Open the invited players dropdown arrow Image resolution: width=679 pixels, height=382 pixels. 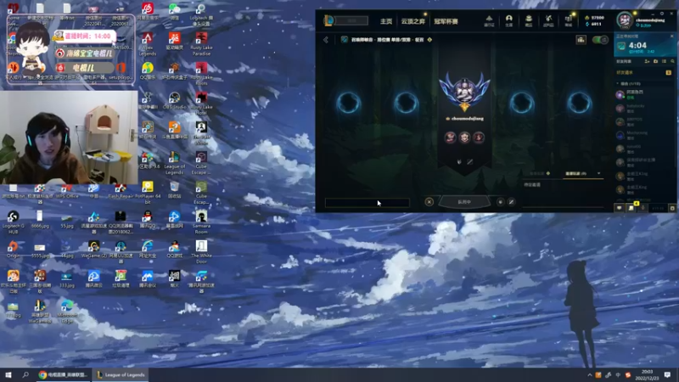pos(599,173)
